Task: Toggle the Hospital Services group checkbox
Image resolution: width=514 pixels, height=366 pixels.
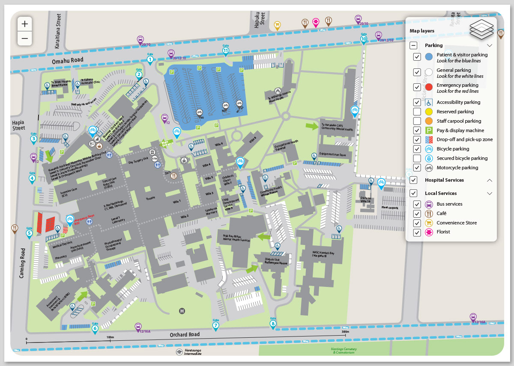Action: pyautogui.click(x=413, y=180)
